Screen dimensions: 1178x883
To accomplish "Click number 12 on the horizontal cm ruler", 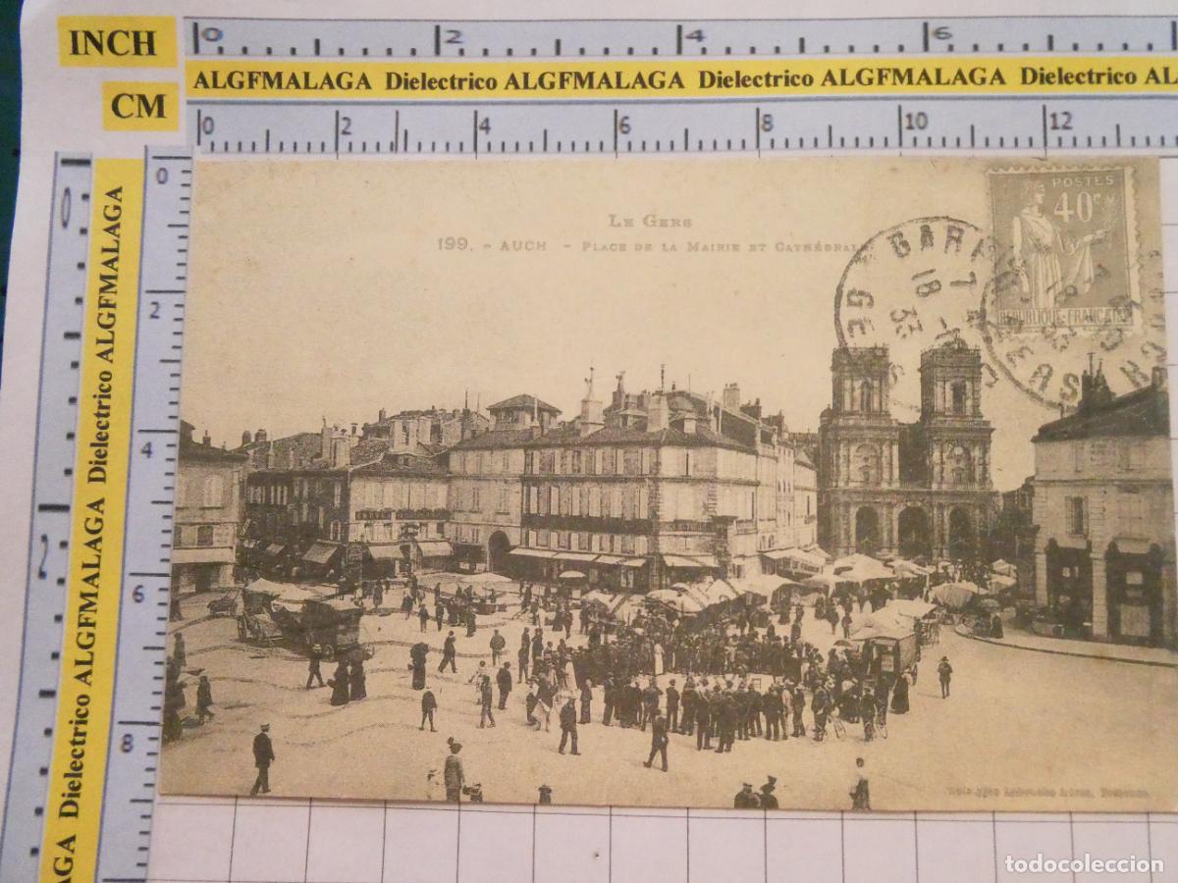I will (1060, 122).
